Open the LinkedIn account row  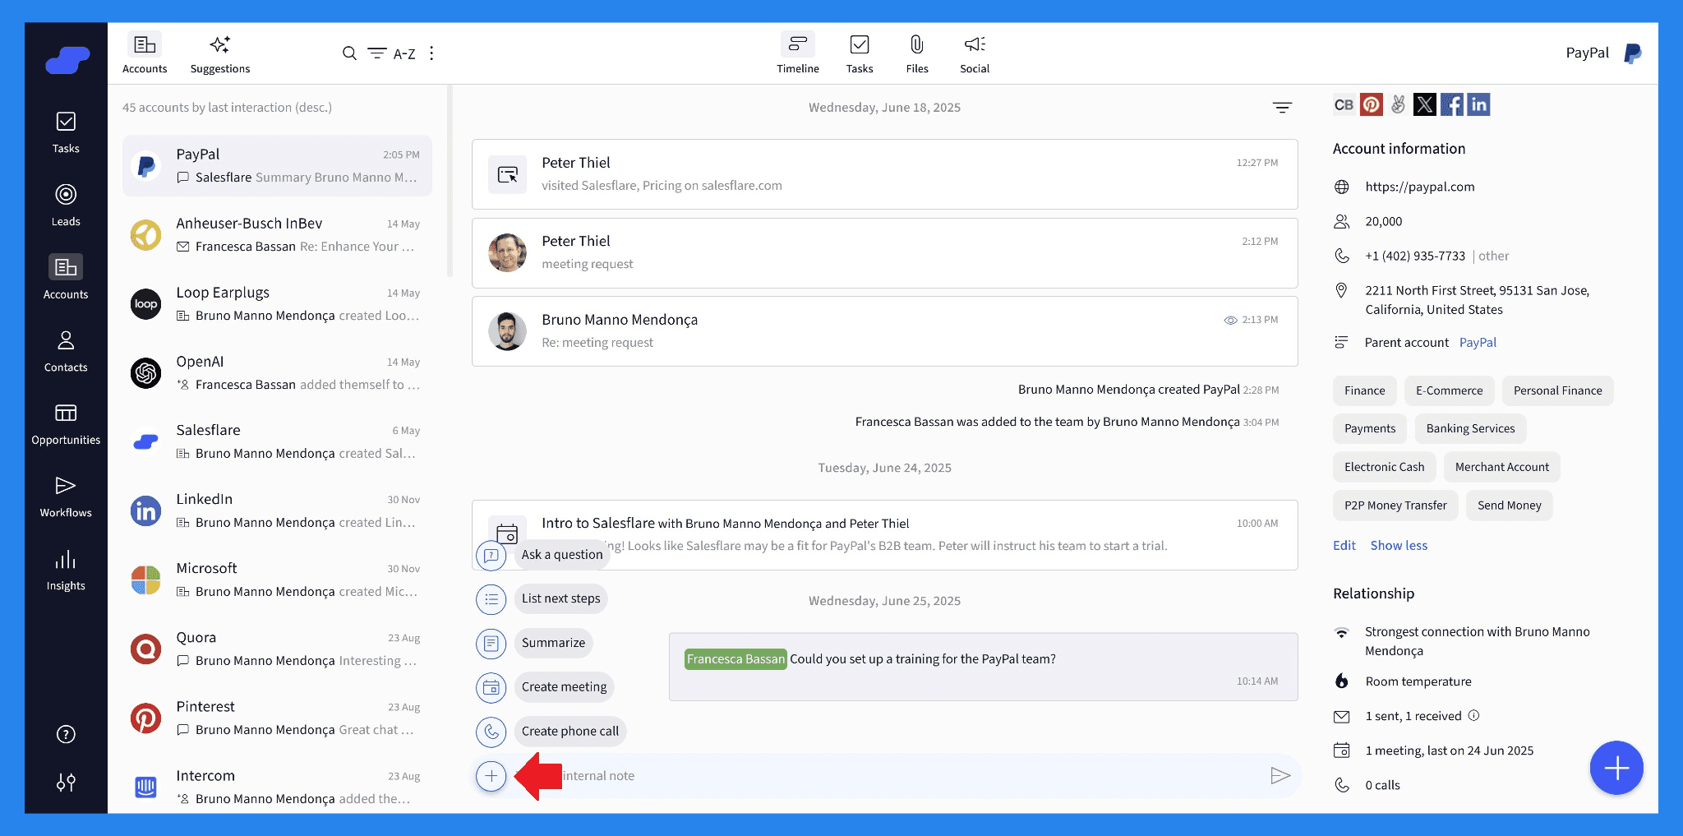[x=277, y=511]
